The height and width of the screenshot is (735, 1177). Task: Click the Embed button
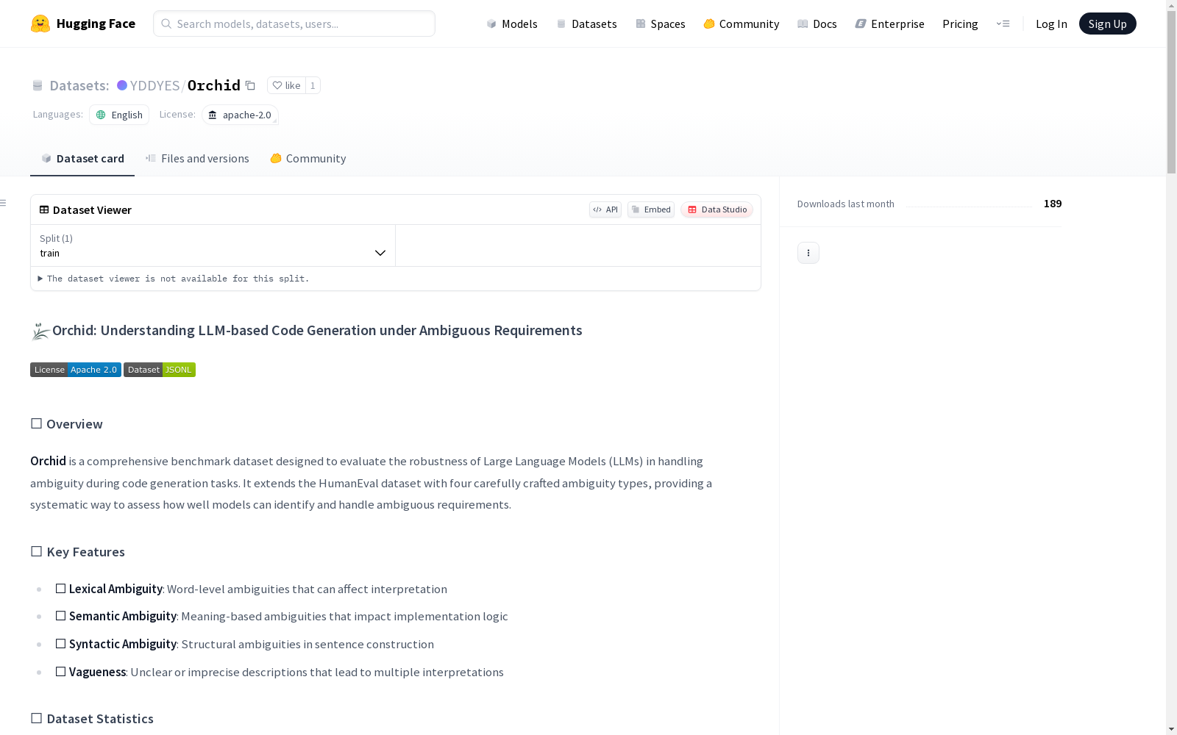point(651,209)
